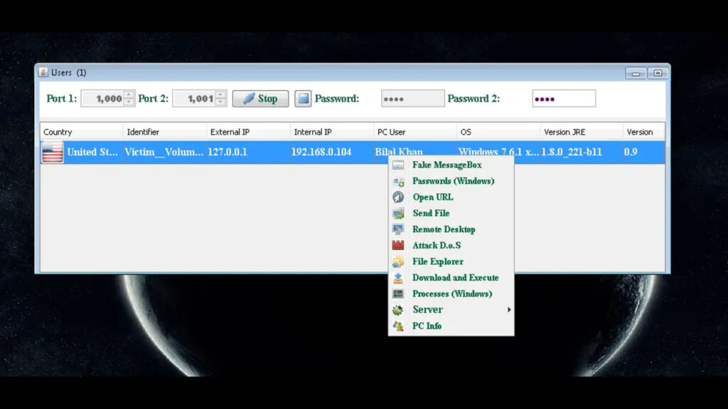
Task: Sort by External IP column header
Action: point(248,132)
